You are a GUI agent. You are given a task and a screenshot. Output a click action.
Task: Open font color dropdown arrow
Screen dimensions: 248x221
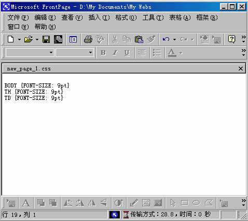[x=181, y=52]
